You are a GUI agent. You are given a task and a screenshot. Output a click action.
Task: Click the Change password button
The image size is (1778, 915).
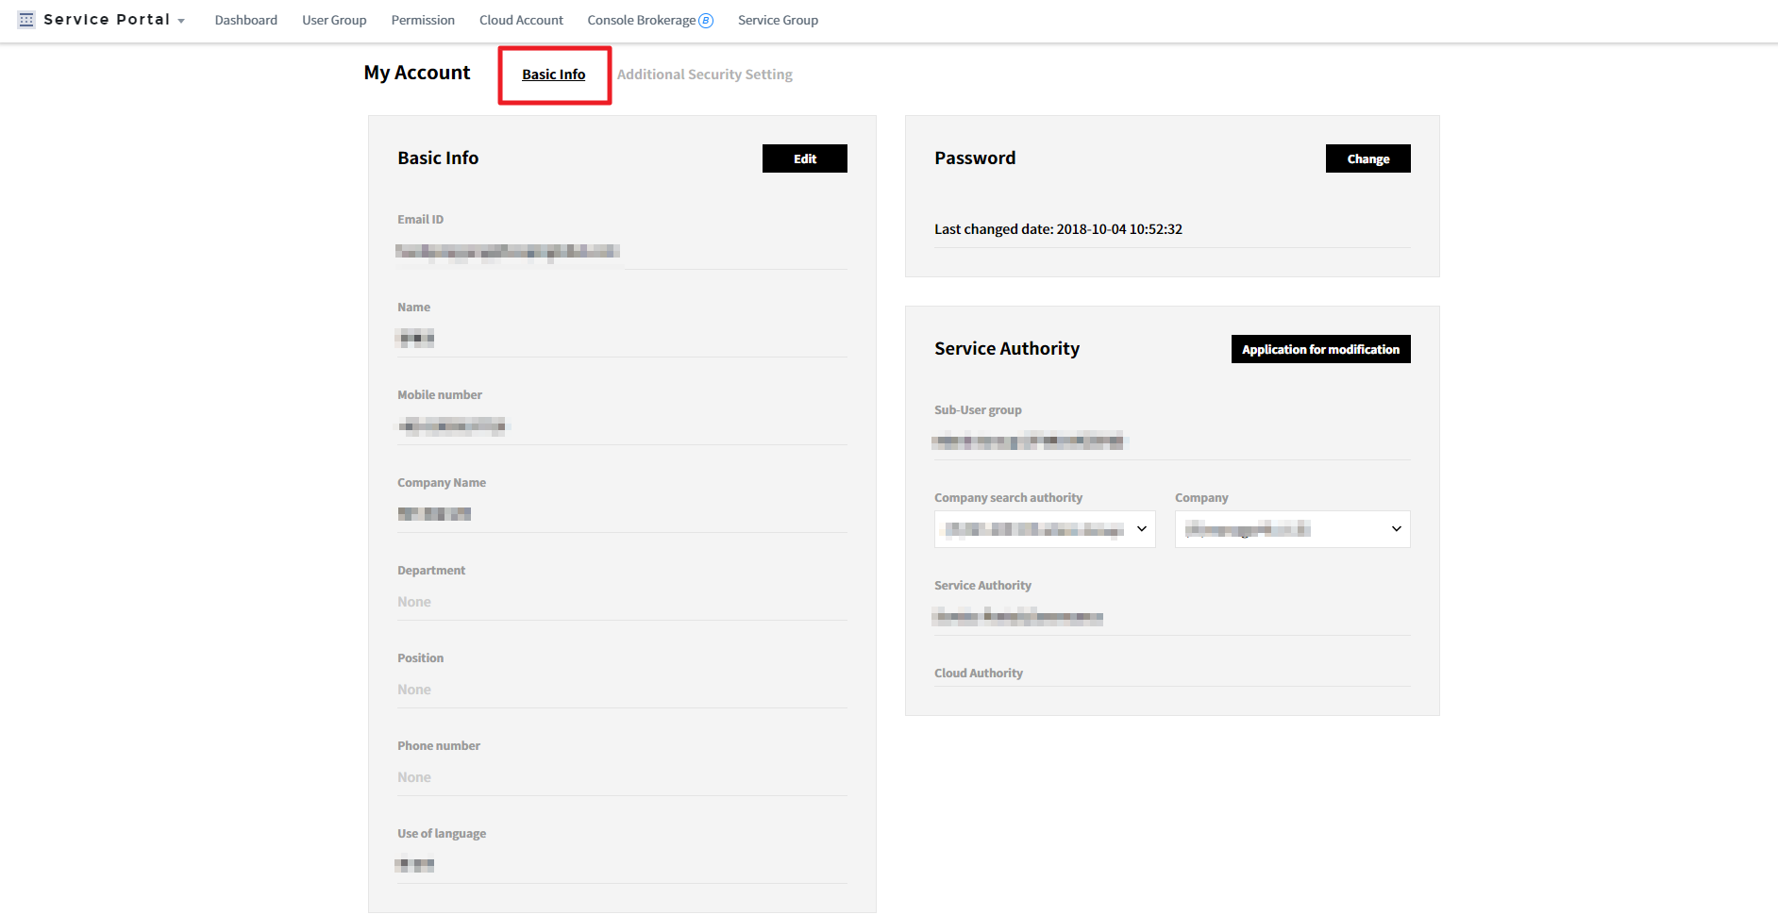(x=1367, y=158)
